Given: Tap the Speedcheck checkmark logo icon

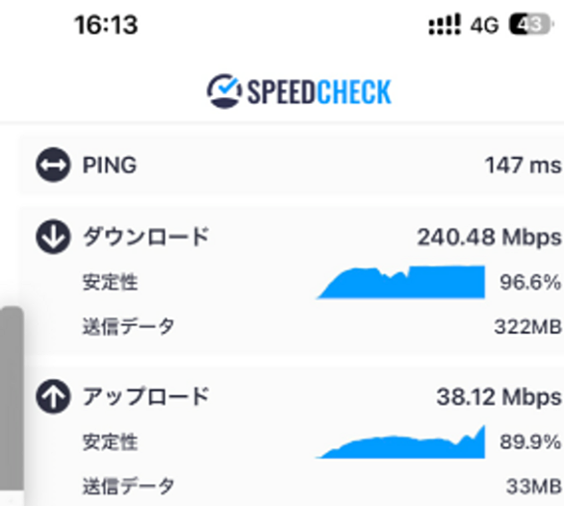Looking at the screenshot, I should tap(224, 91).
